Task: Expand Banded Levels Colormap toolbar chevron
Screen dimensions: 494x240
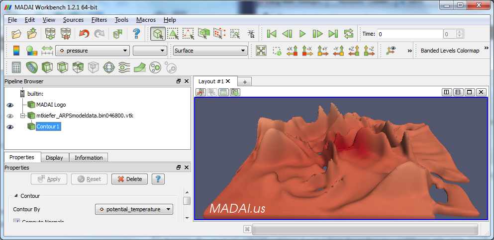Action: point(487,48)
